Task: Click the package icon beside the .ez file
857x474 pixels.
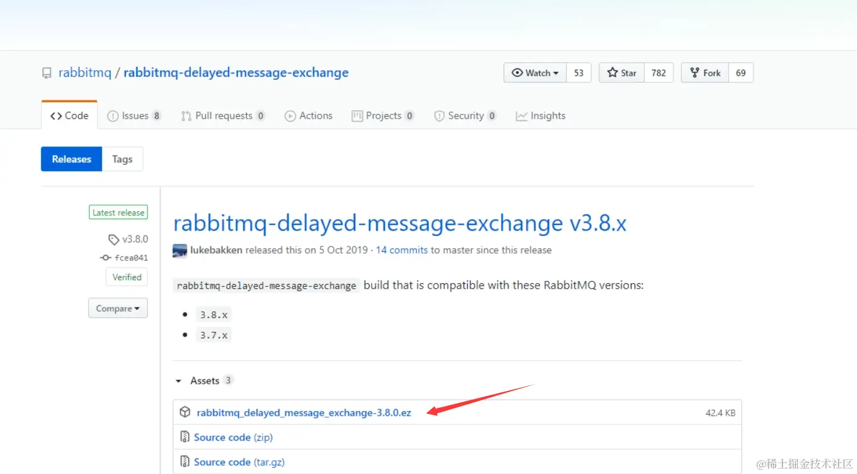Action: coord(185,412)
